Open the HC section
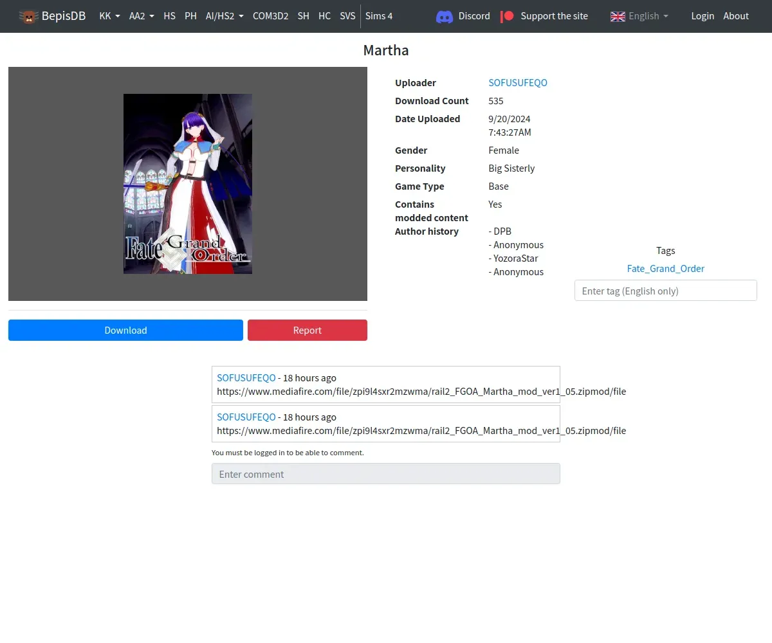 pyautogui.click(x=325, y=16)
